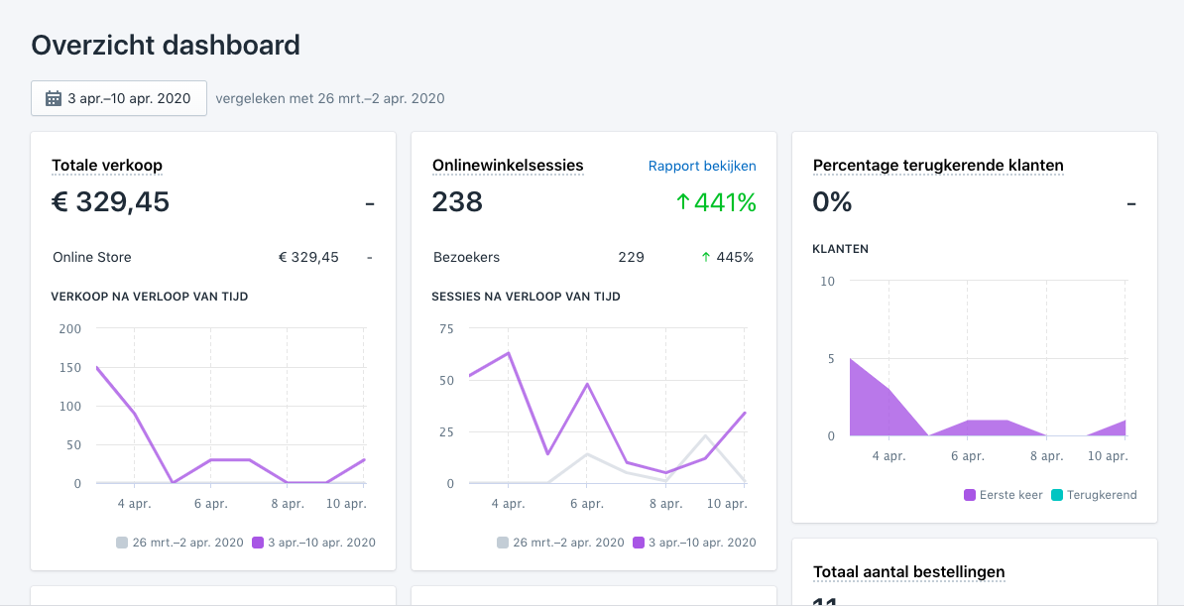
Task: Select the teal Terugkerend legend swatch
Action: click(x=1057, y=496)
